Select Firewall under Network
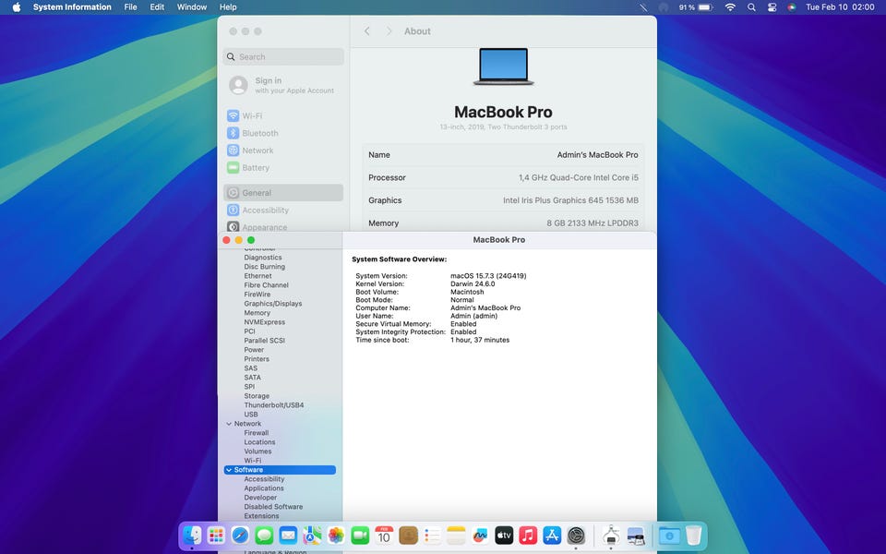The width and height of the screenshot is (886, 554). [257, 433]
